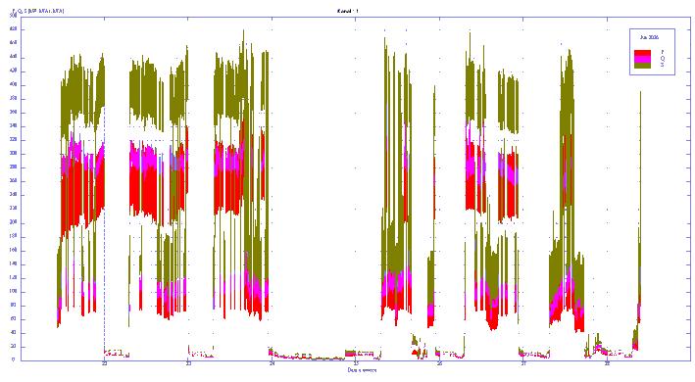
Task: Click the '0' y-axis origin label
Action: point(14,360)
